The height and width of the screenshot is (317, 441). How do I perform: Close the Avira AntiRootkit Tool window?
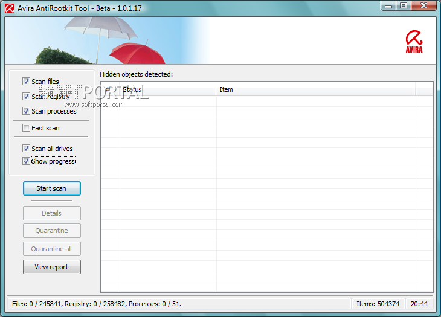pos(424,6)
